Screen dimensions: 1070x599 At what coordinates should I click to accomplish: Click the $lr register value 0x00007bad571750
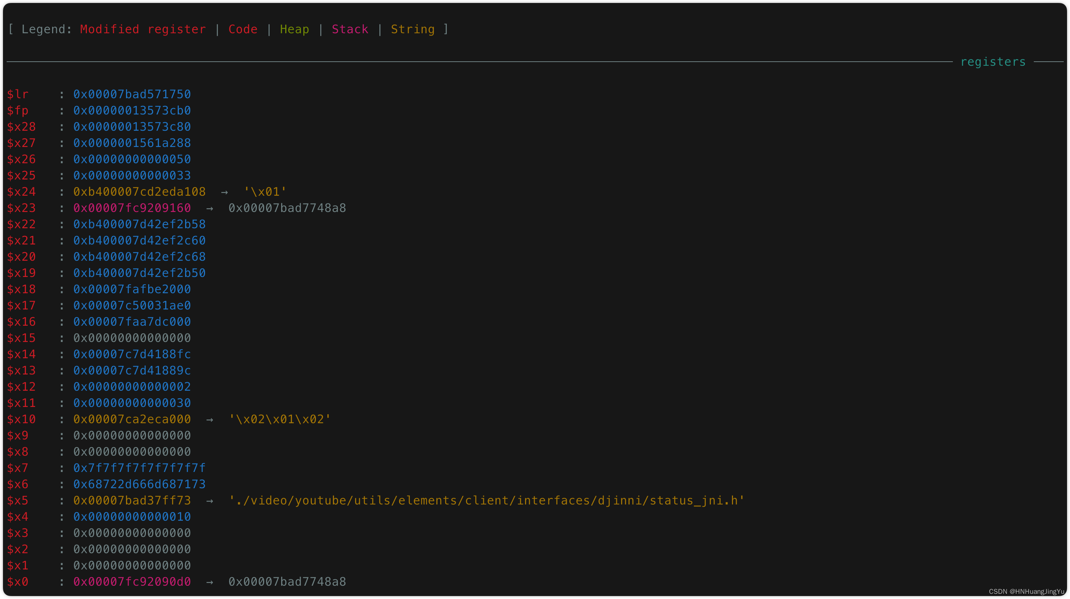click(132, 94)
